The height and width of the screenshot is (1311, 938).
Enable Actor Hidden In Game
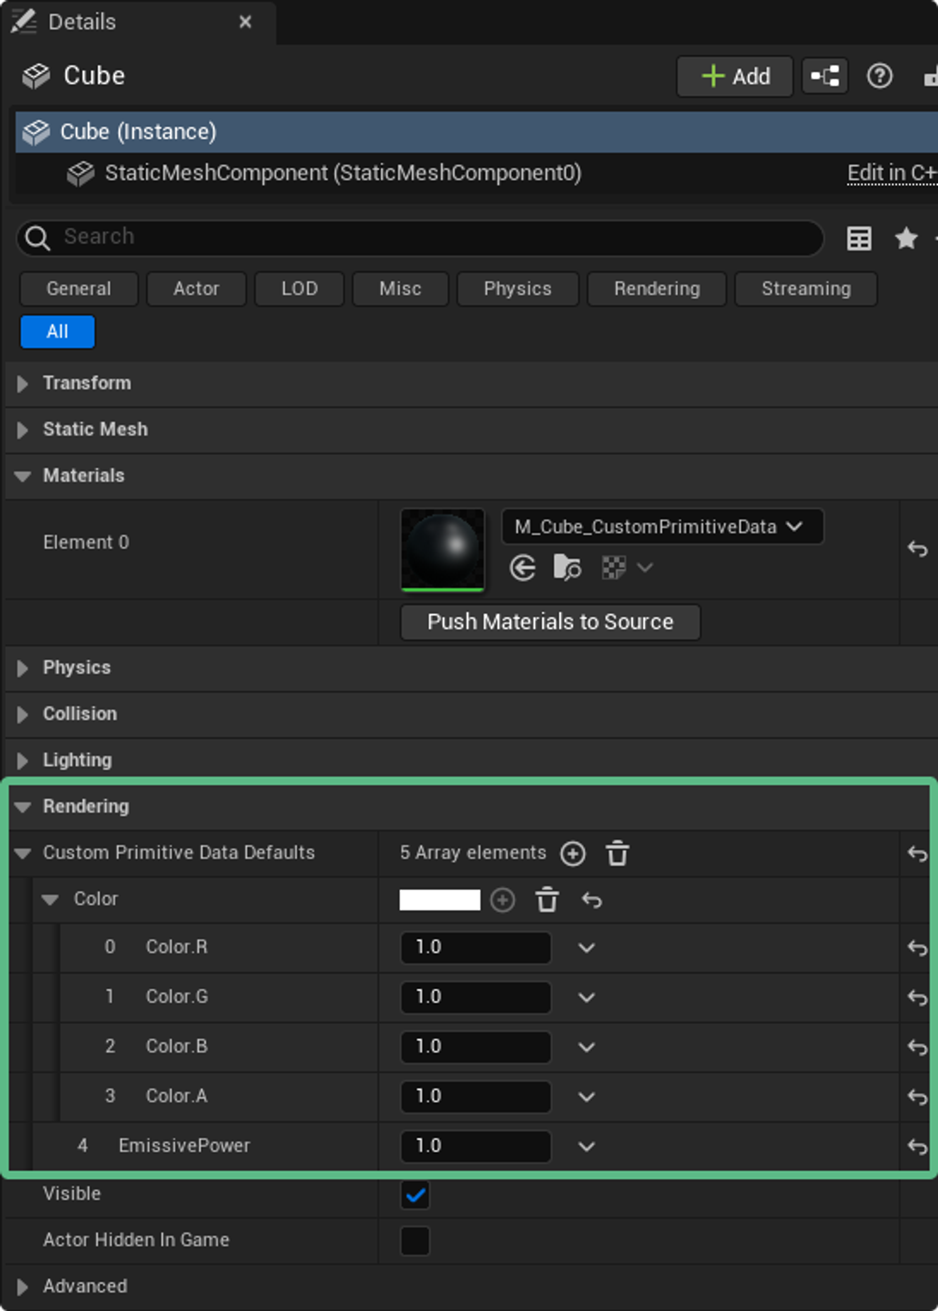click(414, 1240)
